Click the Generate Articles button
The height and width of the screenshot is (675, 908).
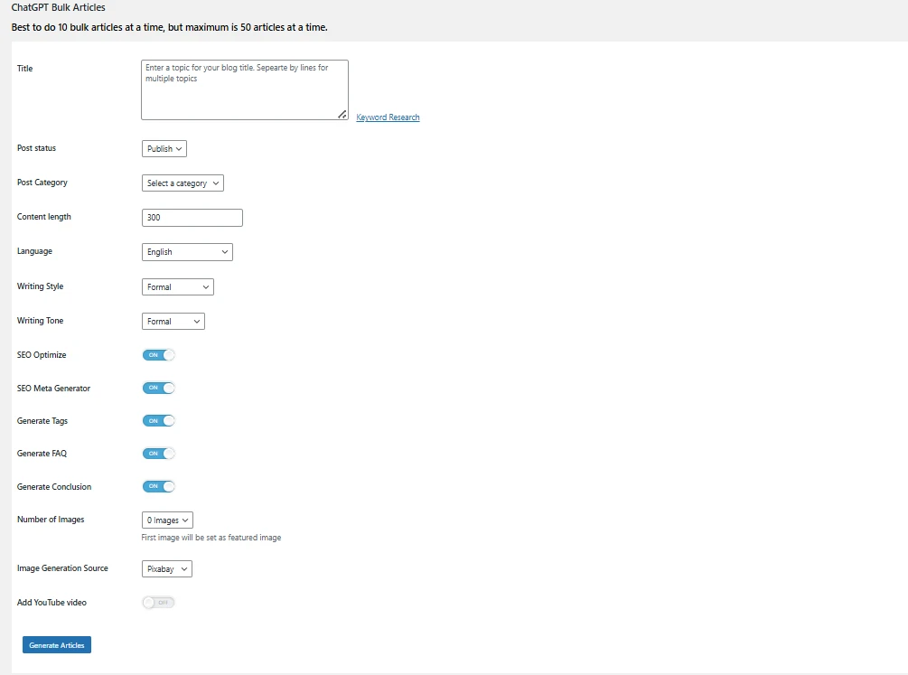57,645
